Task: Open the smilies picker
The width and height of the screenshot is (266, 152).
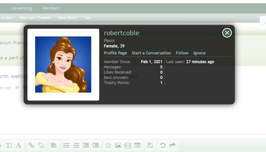Action: pyautogui.click(x=108, y=145)
